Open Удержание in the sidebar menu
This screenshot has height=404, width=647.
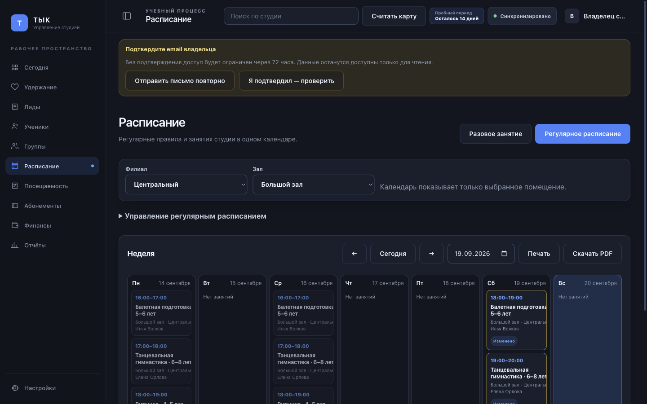(x=52, y=87)
